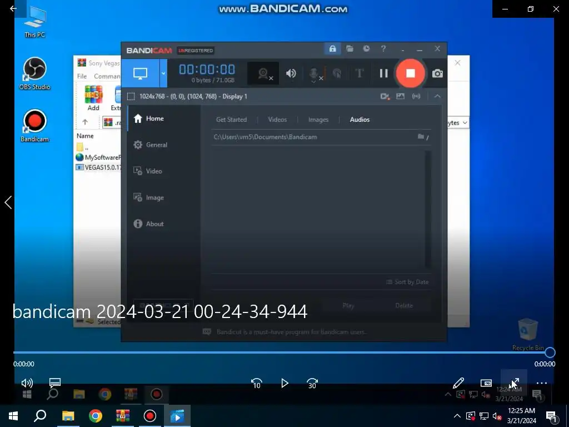Click the Recycle Bin desktop icon
The height and width of the screenshot is (427, 569).
click(x=528, y=334)
